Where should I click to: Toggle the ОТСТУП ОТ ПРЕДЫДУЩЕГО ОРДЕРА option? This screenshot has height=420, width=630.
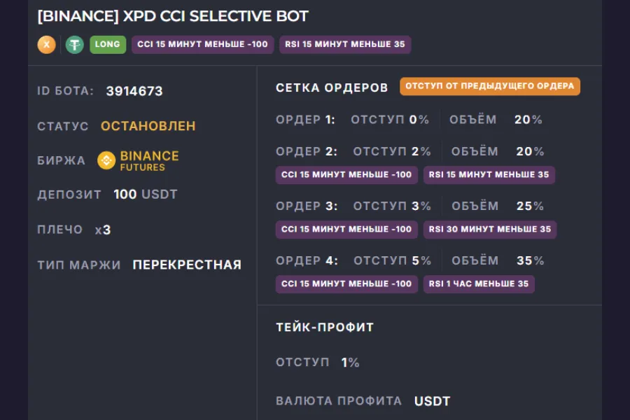489,86
